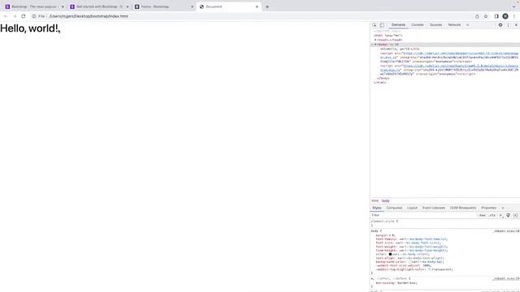Toggle the :hov element state button

click(482, 215)
